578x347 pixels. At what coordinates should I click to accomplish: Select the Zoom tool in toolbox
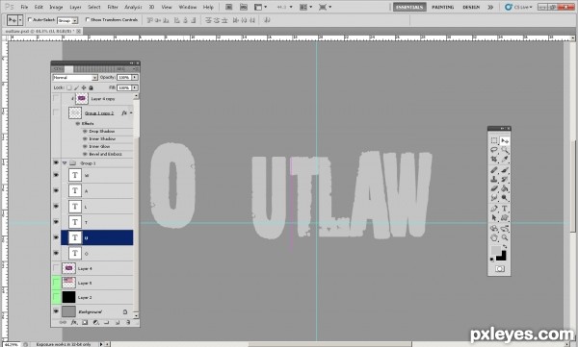pos(505,237)
